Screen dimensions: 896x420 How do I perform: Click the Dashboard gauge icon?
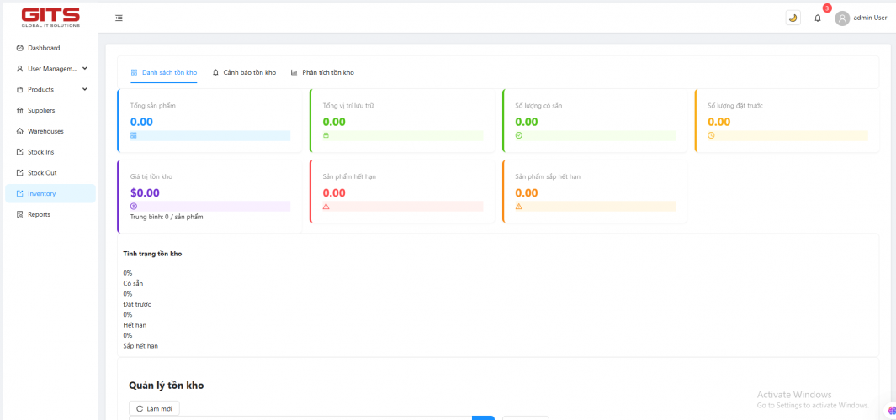(x=20, y=48)
